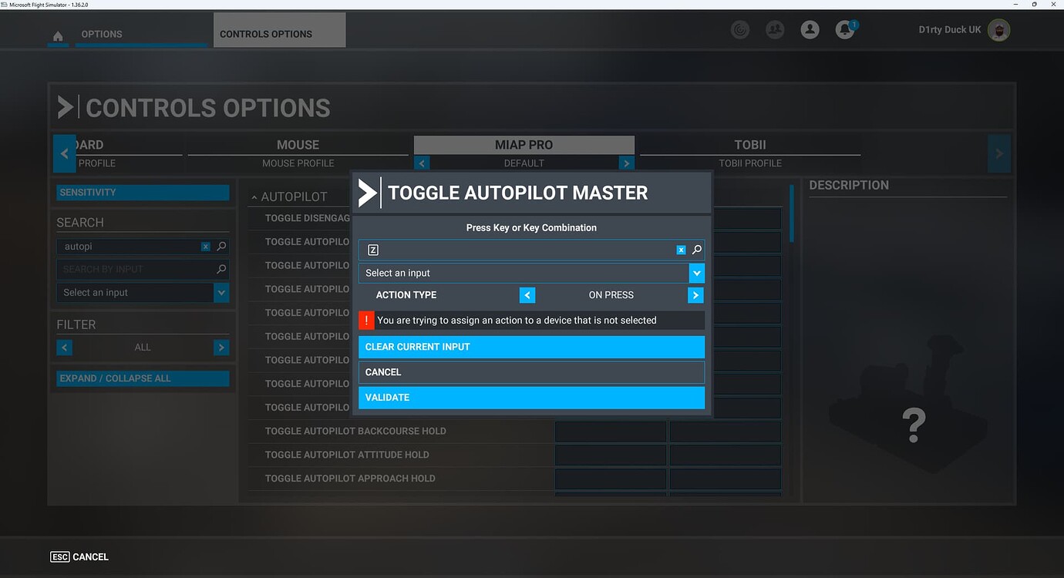Click CLEAR CURRENT INPUT
This screenshot has height=578, width=1064.
tap(531, 347)
